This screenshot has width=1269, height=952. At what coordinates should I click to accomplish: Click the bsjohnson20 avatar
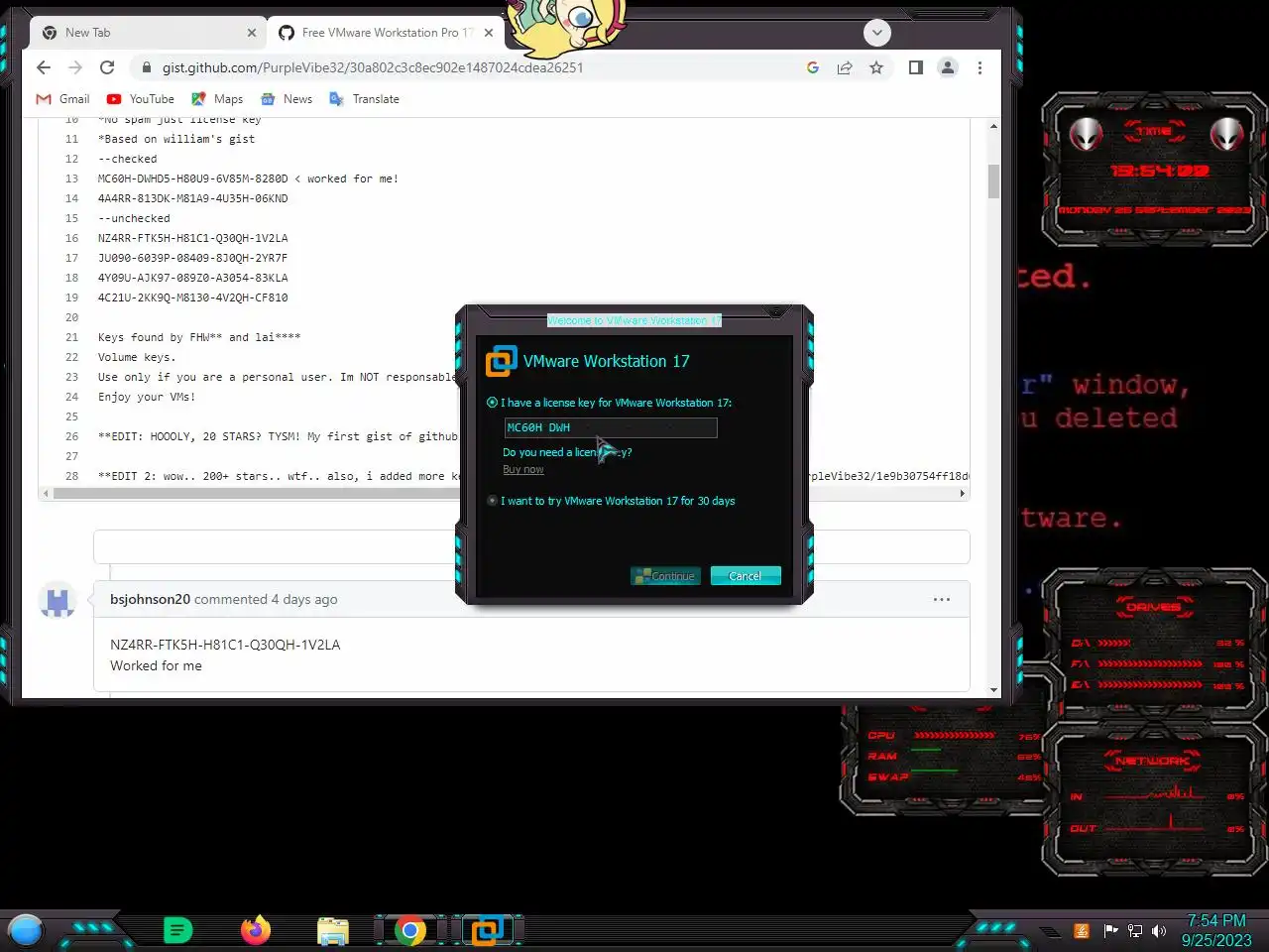[58, 599]
